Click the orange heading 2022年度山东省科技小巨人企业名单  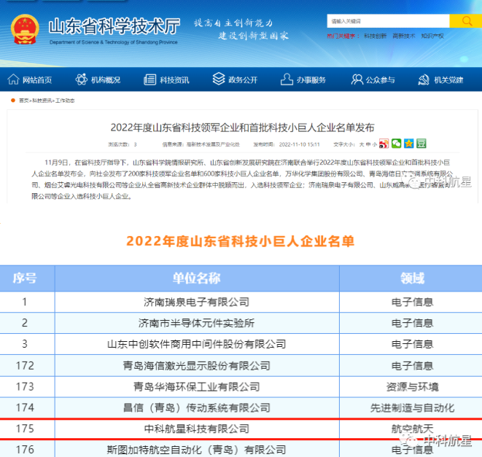point(241,241)
